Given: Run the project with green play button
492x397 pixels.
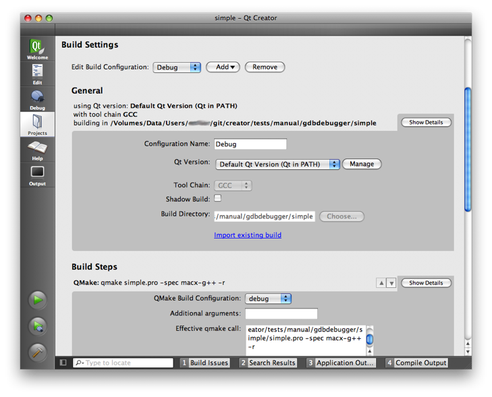Looking at the screenshot, I should coord(38,300).
